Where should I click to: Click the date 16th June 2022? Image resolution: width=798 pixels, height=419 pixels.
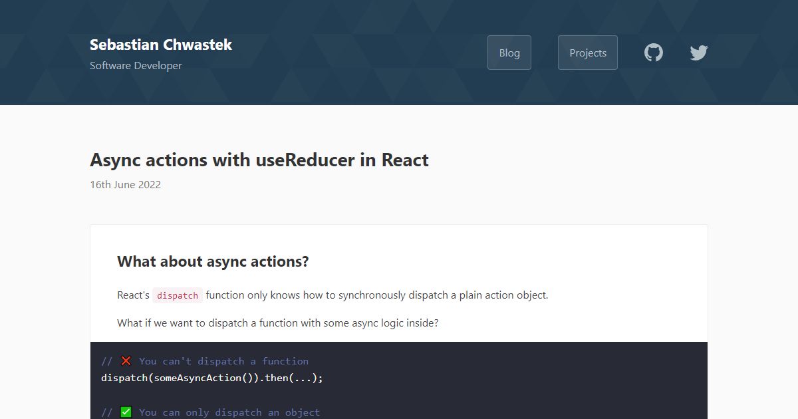tap(126, 185)
